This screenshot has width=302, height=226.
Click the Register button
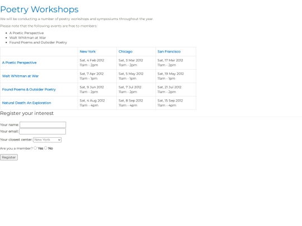tap(9, 157)
